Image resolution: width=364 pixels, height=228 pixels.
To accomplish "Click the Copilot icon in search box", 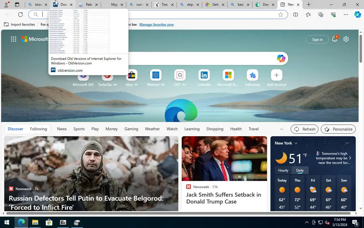I will point(281,58).
